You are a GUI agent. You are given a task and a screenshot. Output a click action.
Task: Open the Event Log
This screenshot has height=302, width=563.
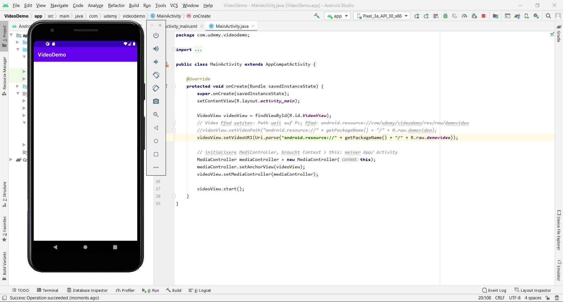pyautogui.click(x=494, y=290)
